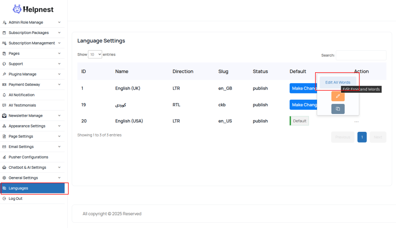Viewport: 396px width, 228px height.
Task: Open the Show entries count dropdown
Action: click(x=95, y=54)
